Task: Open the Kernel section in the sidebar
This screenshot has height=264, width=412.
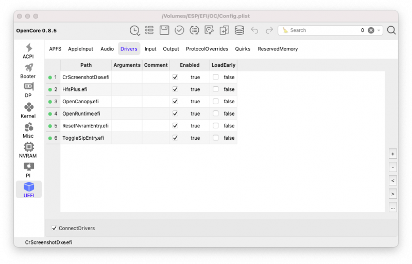Action: (28, 110)
